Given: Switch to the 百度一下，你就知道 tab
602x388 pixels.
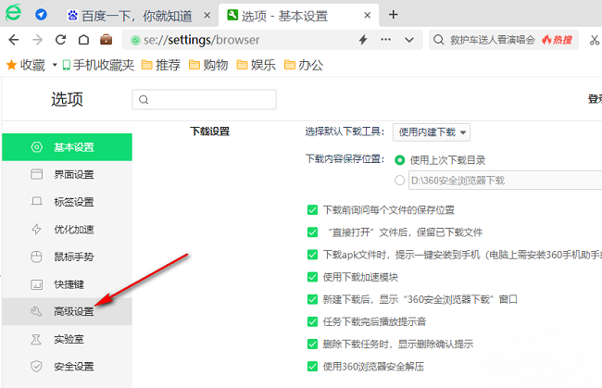Looking at the screenshot, I should pyautogui.click(x=130, y=16).
